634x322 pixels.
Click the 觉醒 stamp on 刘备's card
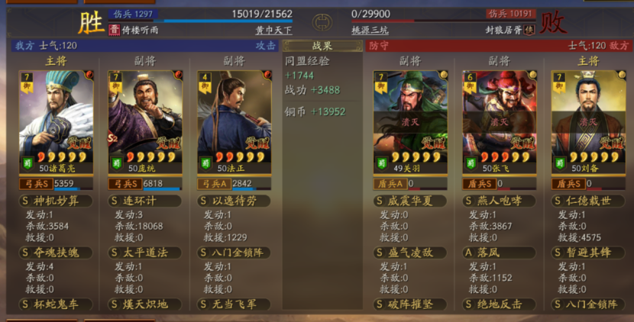tap(610, 143)
